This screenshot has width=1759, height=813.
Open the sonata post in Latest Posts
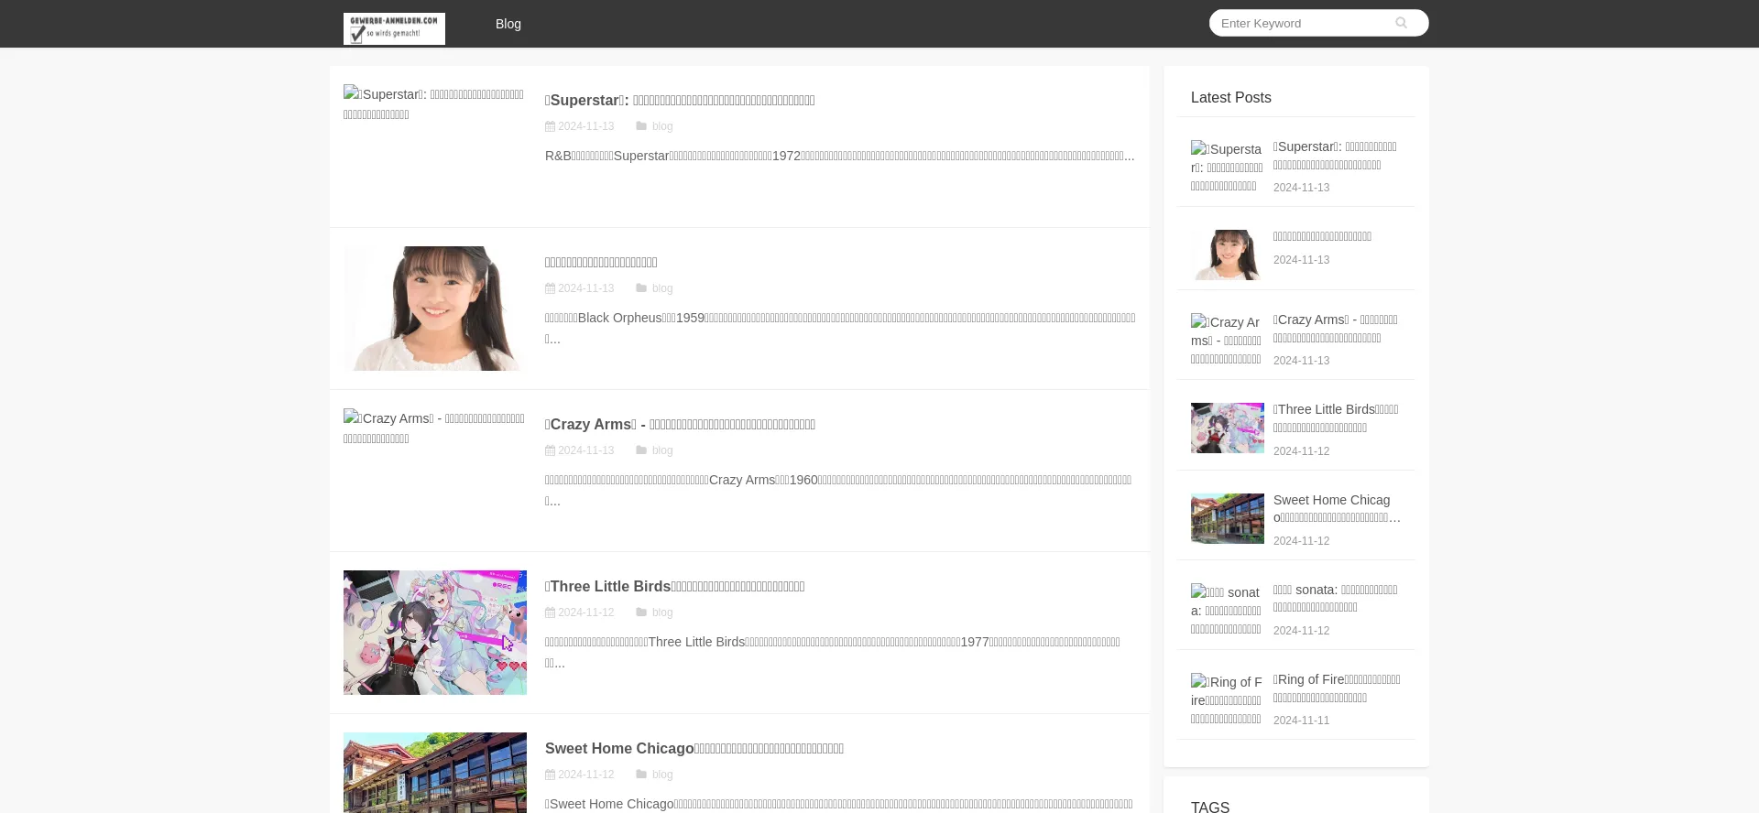click(1337, 599)
